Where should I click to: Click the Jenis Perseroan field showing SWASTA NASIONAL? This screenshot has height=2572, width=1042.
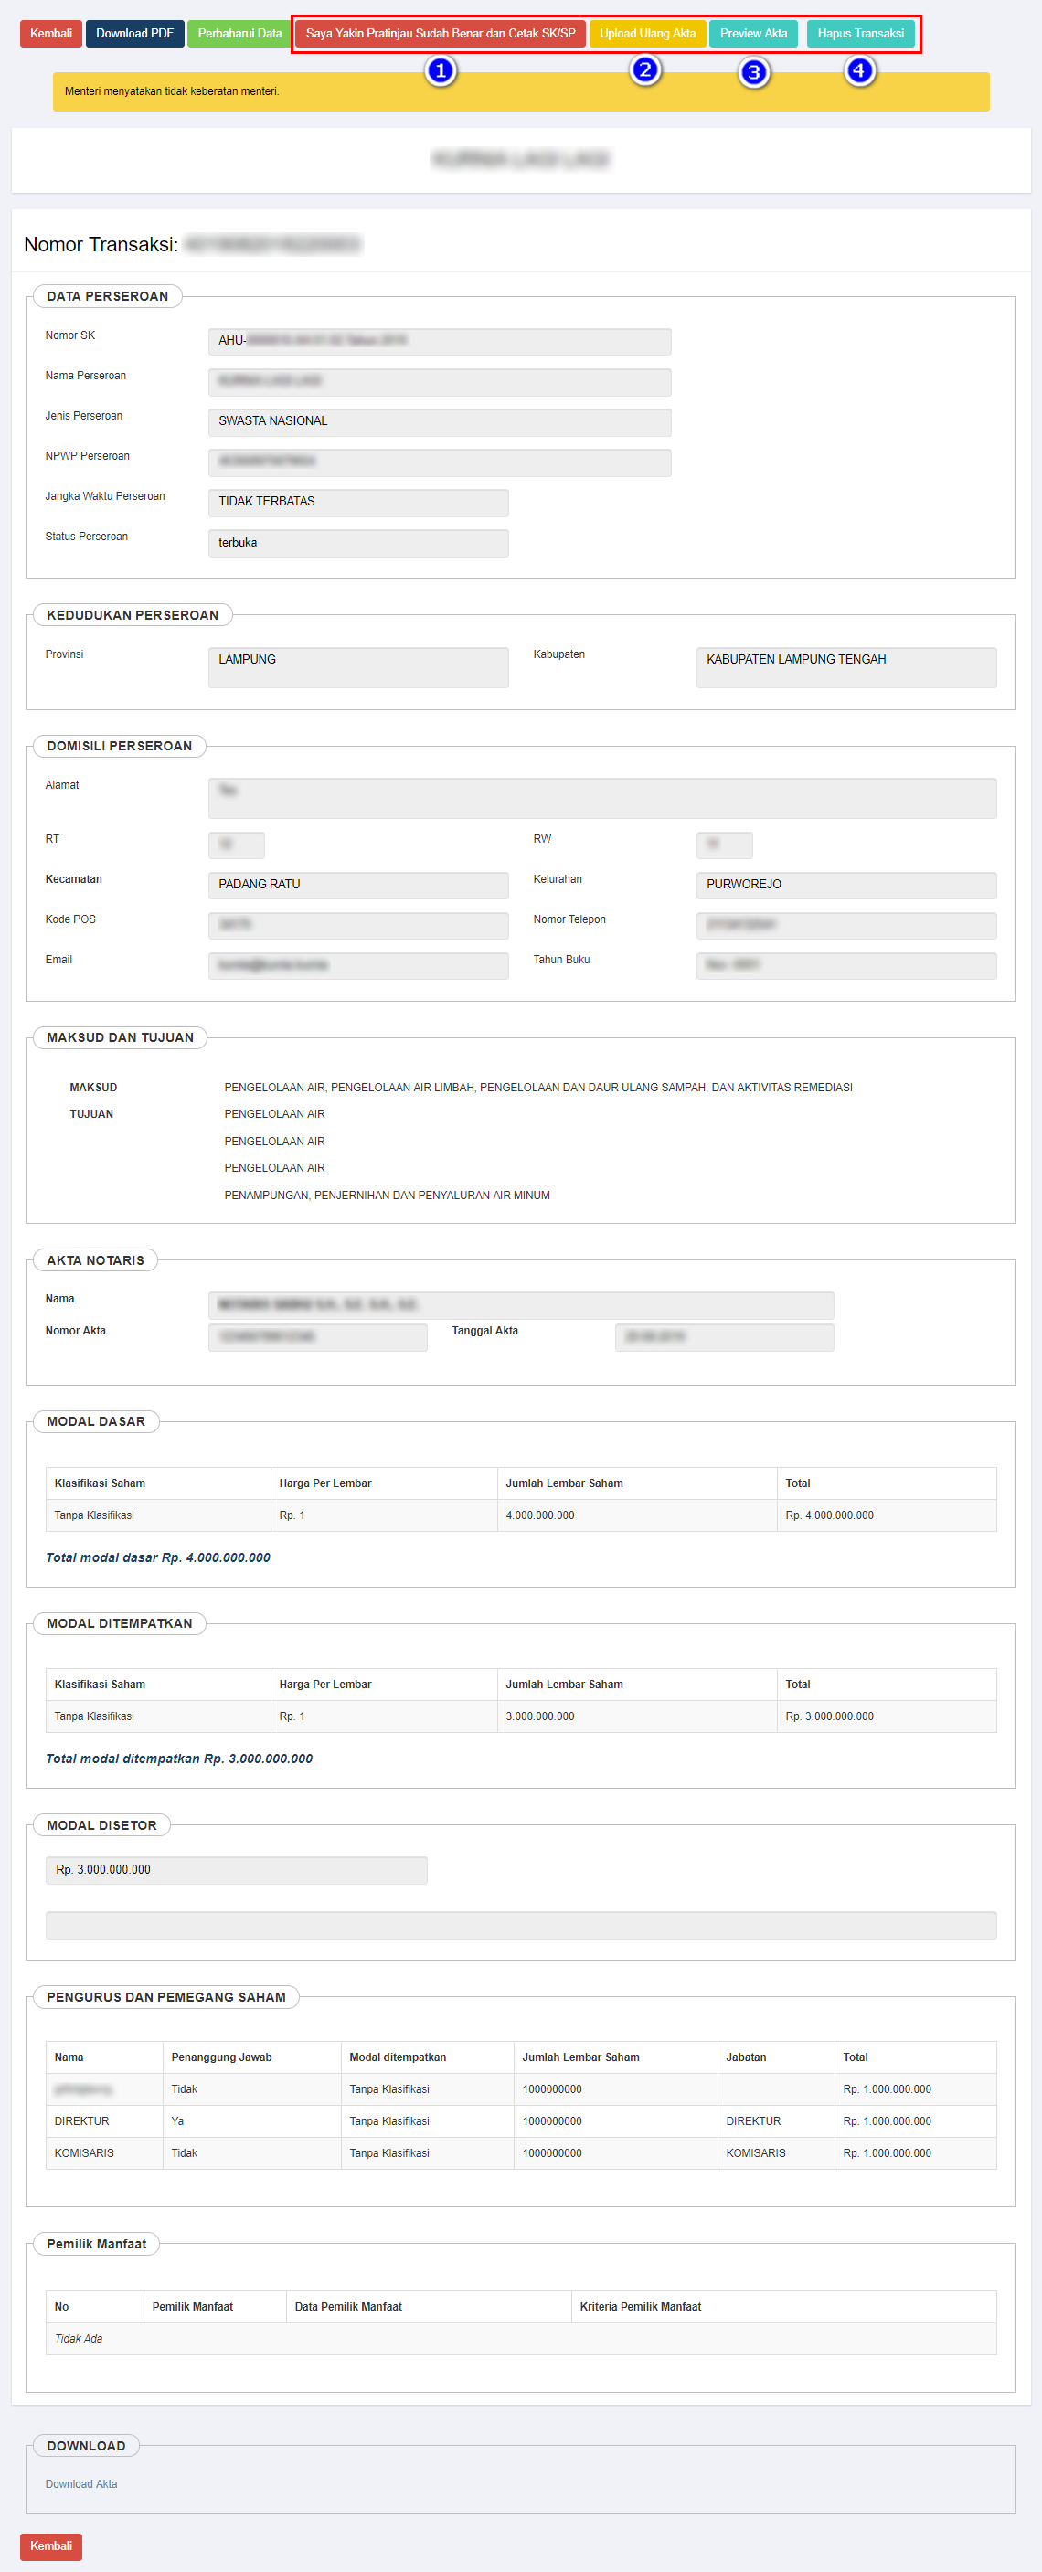point(439,421)
